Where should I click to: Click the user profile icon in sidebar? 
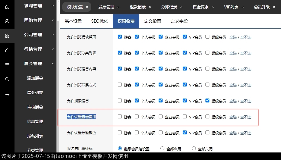[7, 50]
